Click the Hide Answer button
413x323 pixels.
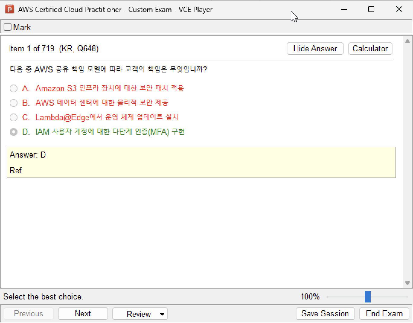tap(315, 49)
